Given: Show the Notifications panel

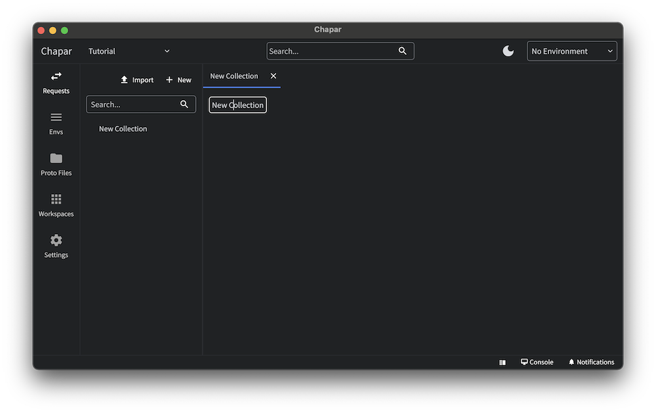Looking at the screenshot, I should [x=591, y=363].
